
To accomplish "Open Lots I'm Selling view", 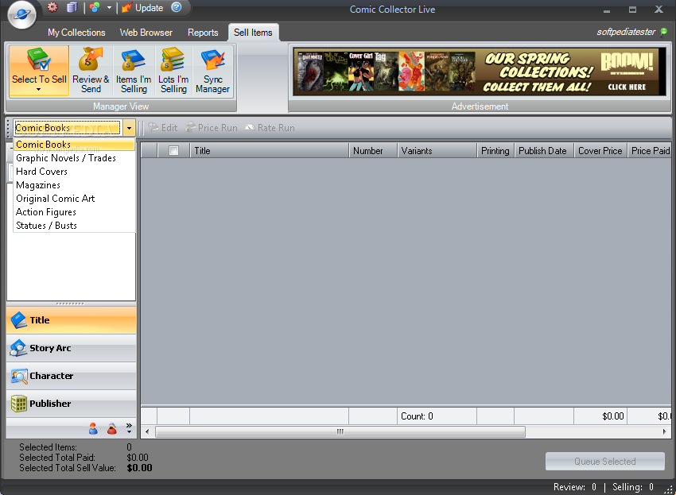I will [x=173, y=70].
